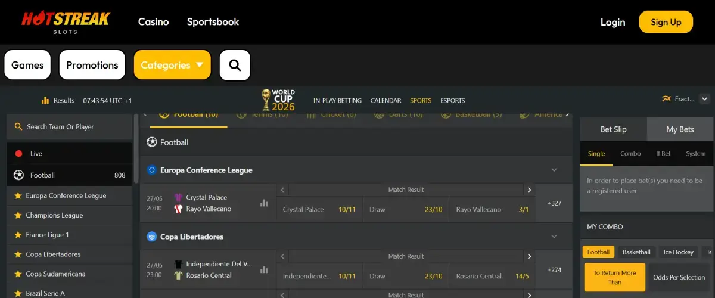Viewport: 715px width, 298px height.
Task: Expand +327 more markets for Crystal Palace
Action: [x=555, y=203]
